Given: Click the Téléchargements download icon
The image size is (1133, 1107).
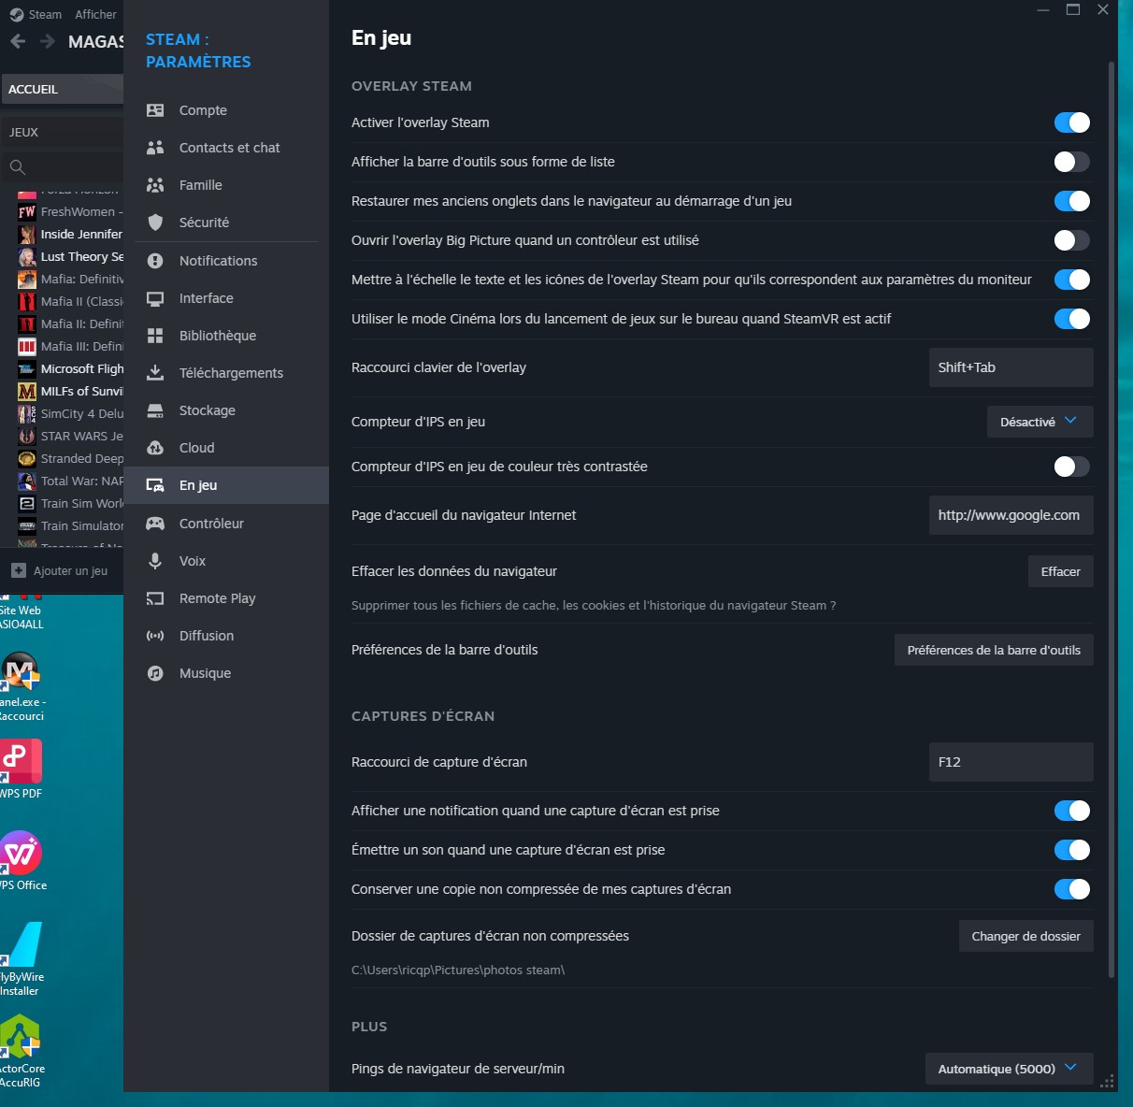Looking at the screenshot, I should (155, 373).
